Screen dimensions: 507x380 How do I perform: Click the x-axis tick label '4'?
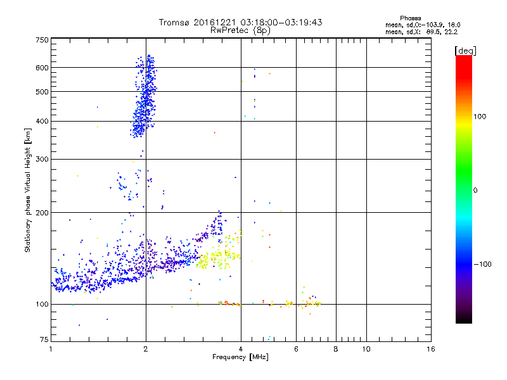pos(241,349)
